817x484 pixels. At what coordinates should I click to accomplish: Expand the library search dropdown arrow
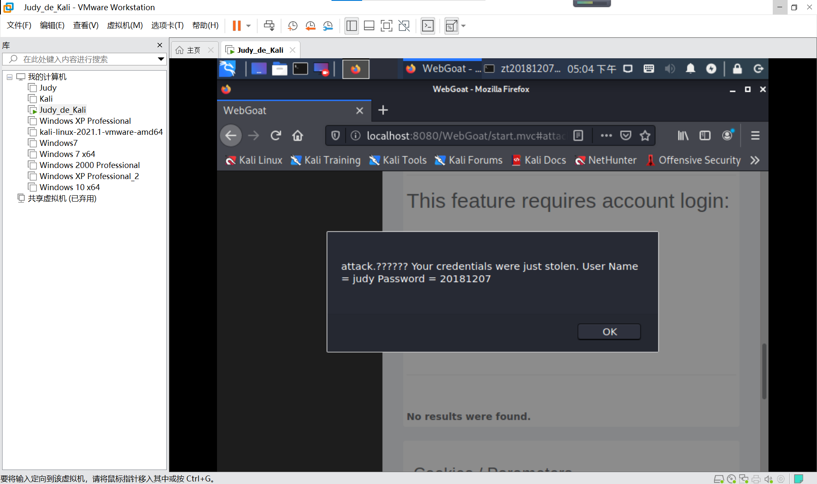point(161,59)
